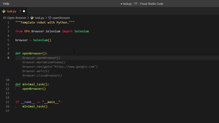Click ghost suggestion 'browser.wait(5)'
This screenshot has width=219, height=123.
pos(36,71)
